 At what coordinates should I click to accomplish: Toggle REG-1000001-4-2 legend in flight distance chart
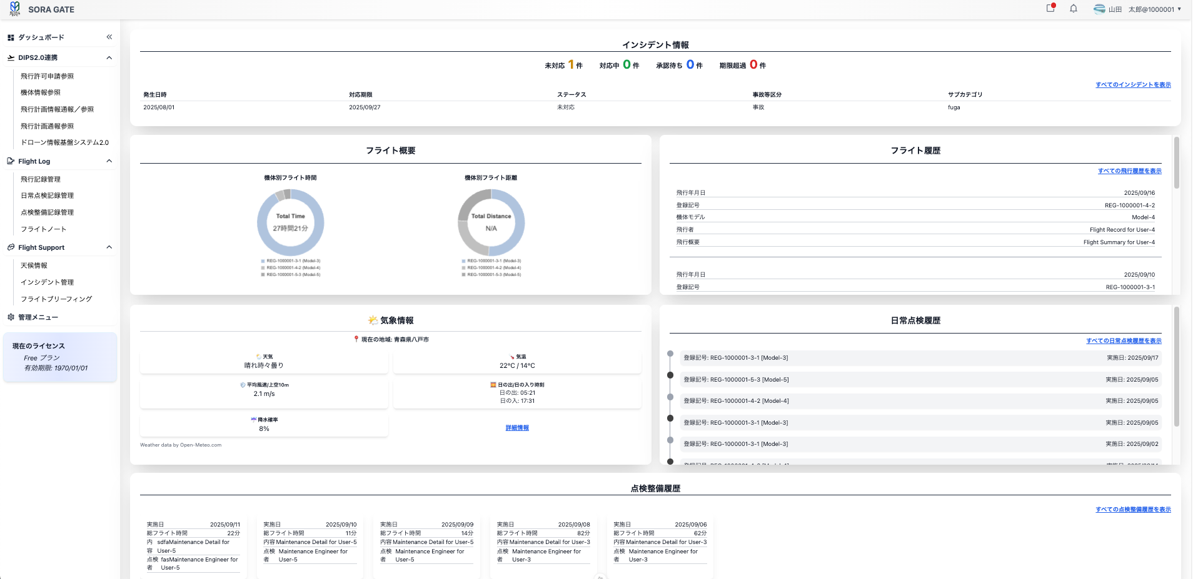click(491, 268)
